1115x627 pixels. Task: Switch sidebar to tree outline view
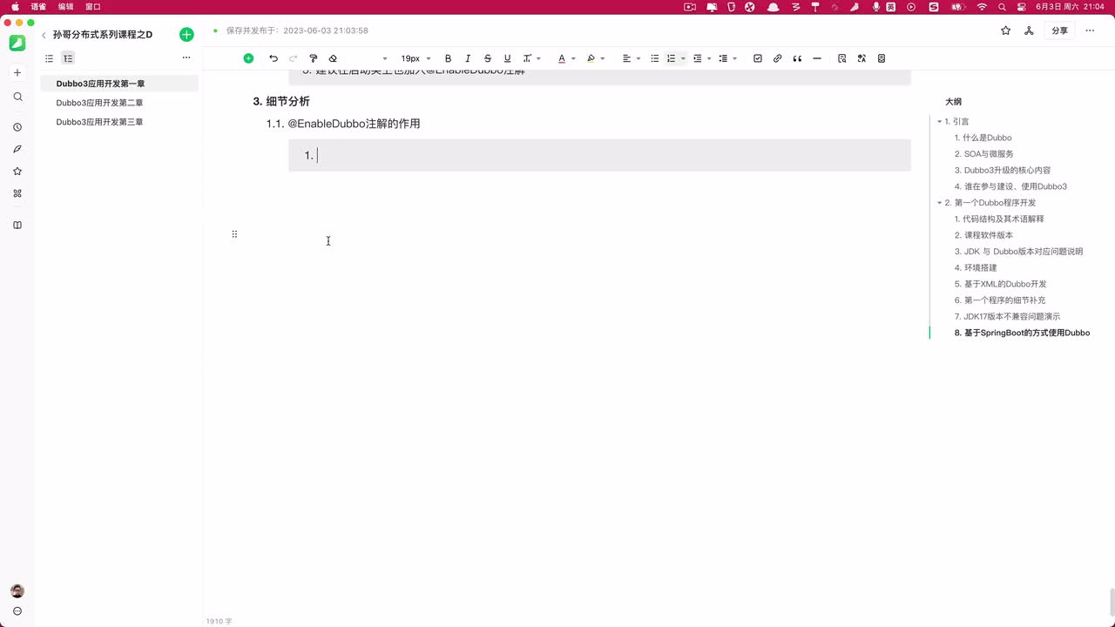[x=68, y=58]
